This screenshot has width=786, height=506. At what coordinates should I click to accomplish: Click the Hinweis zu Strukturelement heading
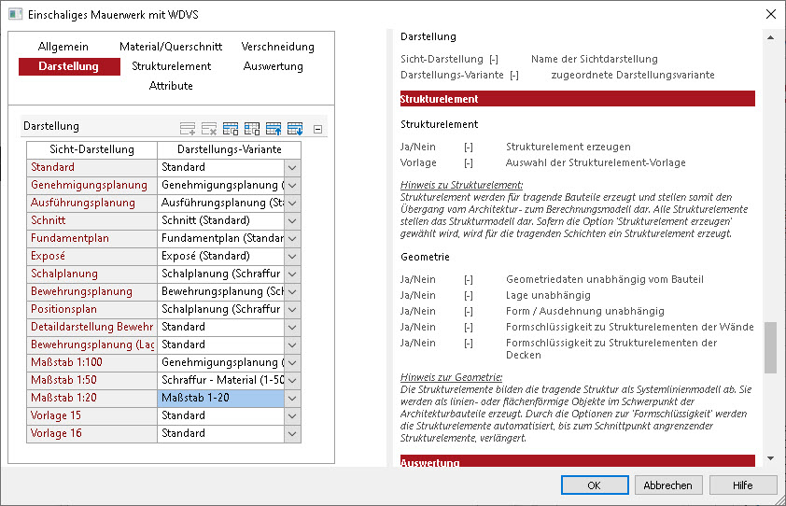[x=461, y=185]
